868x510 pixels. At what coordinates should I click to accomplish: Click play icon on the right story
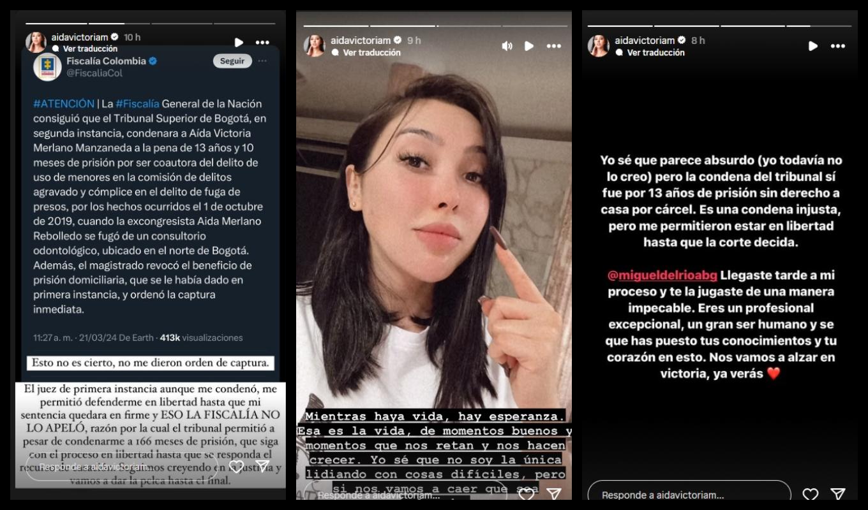point(813,46)
